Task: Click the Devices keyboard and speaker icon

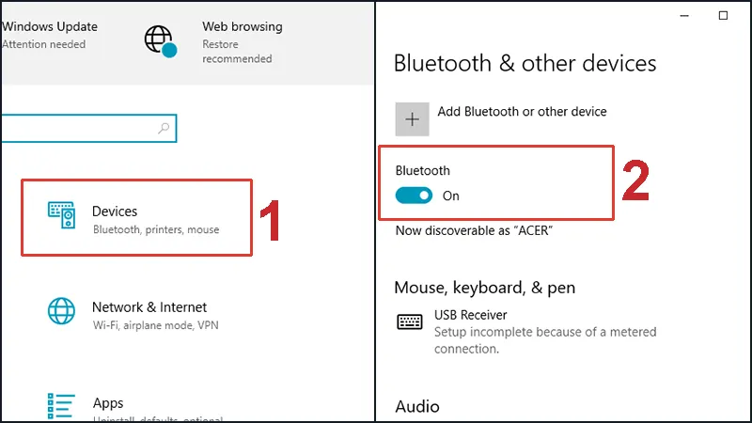Action: 62,215
